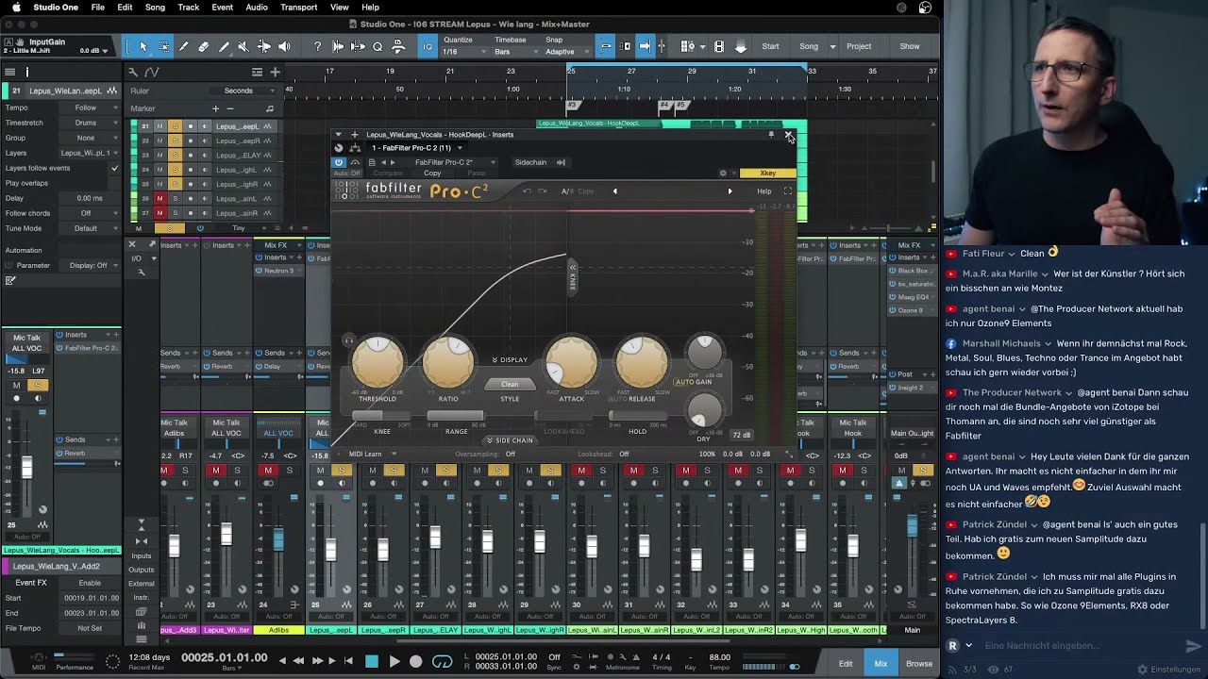Click the THRESHOLD knob in Pro-C 2
1208x679 pixels.
[377, 362]
